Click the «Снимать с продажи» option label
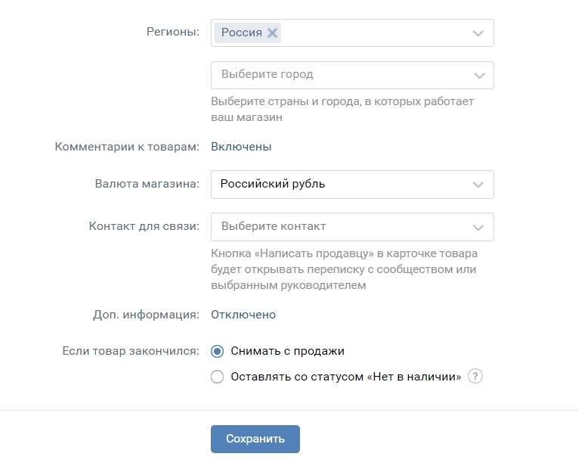 pyautogui.click(x=287, y=352)
